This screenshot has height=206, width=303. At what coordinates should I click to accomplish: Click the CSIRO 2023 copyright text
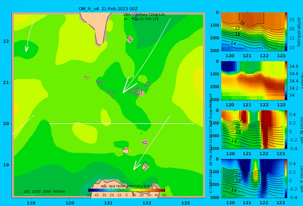(211, 181)
